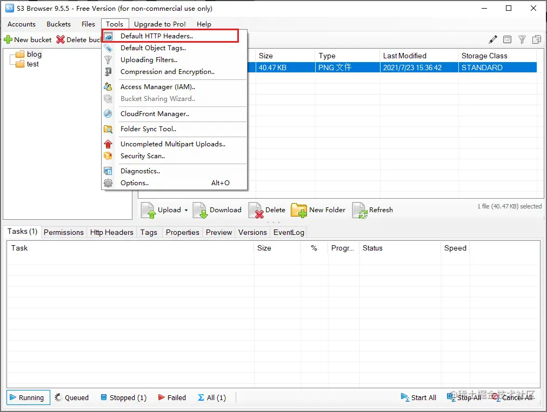
Task: Switch to the Permissions tab
Action: click(x=63, y=233)
